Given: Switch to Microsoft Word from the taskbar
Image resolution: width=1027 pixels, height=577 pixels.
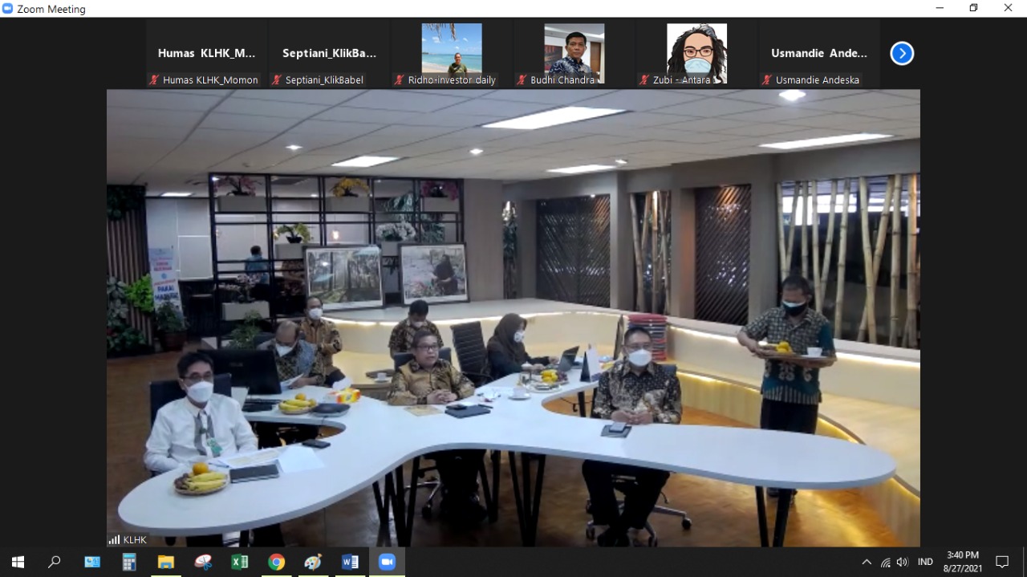Looking at the screenshot, I should point(351,562).
